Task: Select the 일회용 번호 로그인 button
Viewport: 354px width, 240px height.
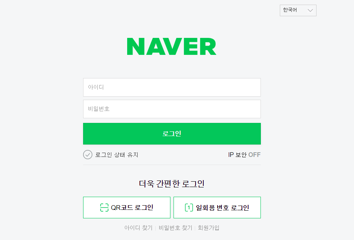Action: coord(217,208)
